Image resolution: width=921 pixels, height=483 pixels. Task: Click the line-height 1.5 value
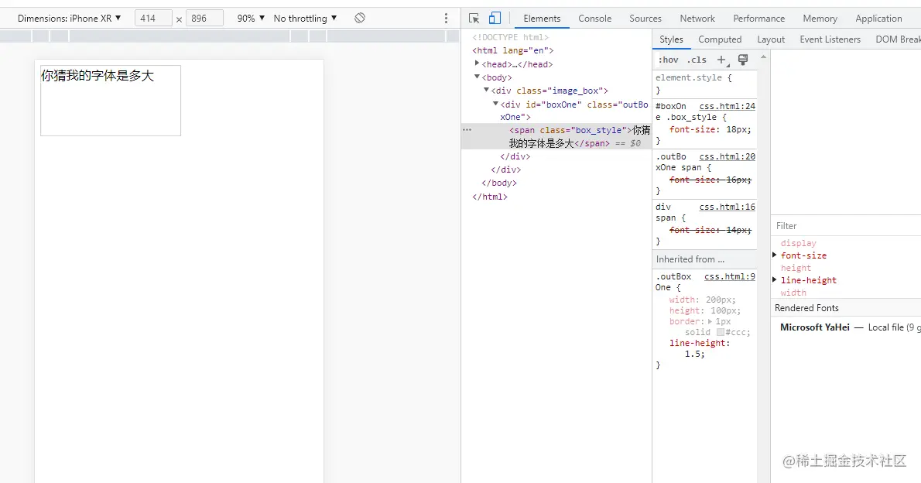pyautogui.click(x=694, y=354)
